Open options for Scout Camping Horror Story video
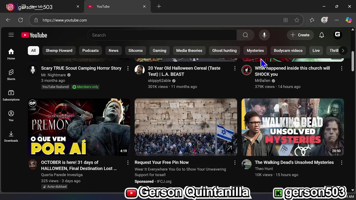Viewport: 356px width, 200px height. pyautogui.click(x=128, y=68)
